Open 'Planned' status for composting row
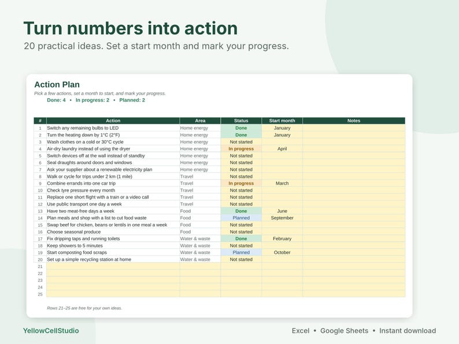459x344 pixels. (x=241, y=253)
